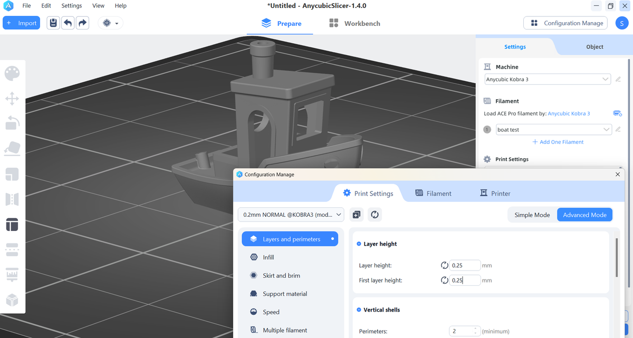Click the ACE Pro filament sync icon
The height and width of the screenshot is (338, 633).
click(617, 113)
